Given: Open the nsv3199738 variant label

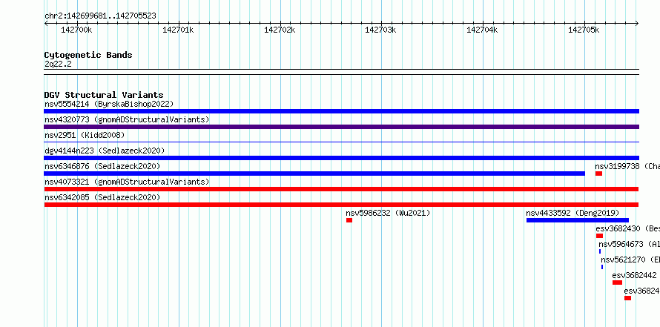Looking at the screenshot, I should [627, 166].
